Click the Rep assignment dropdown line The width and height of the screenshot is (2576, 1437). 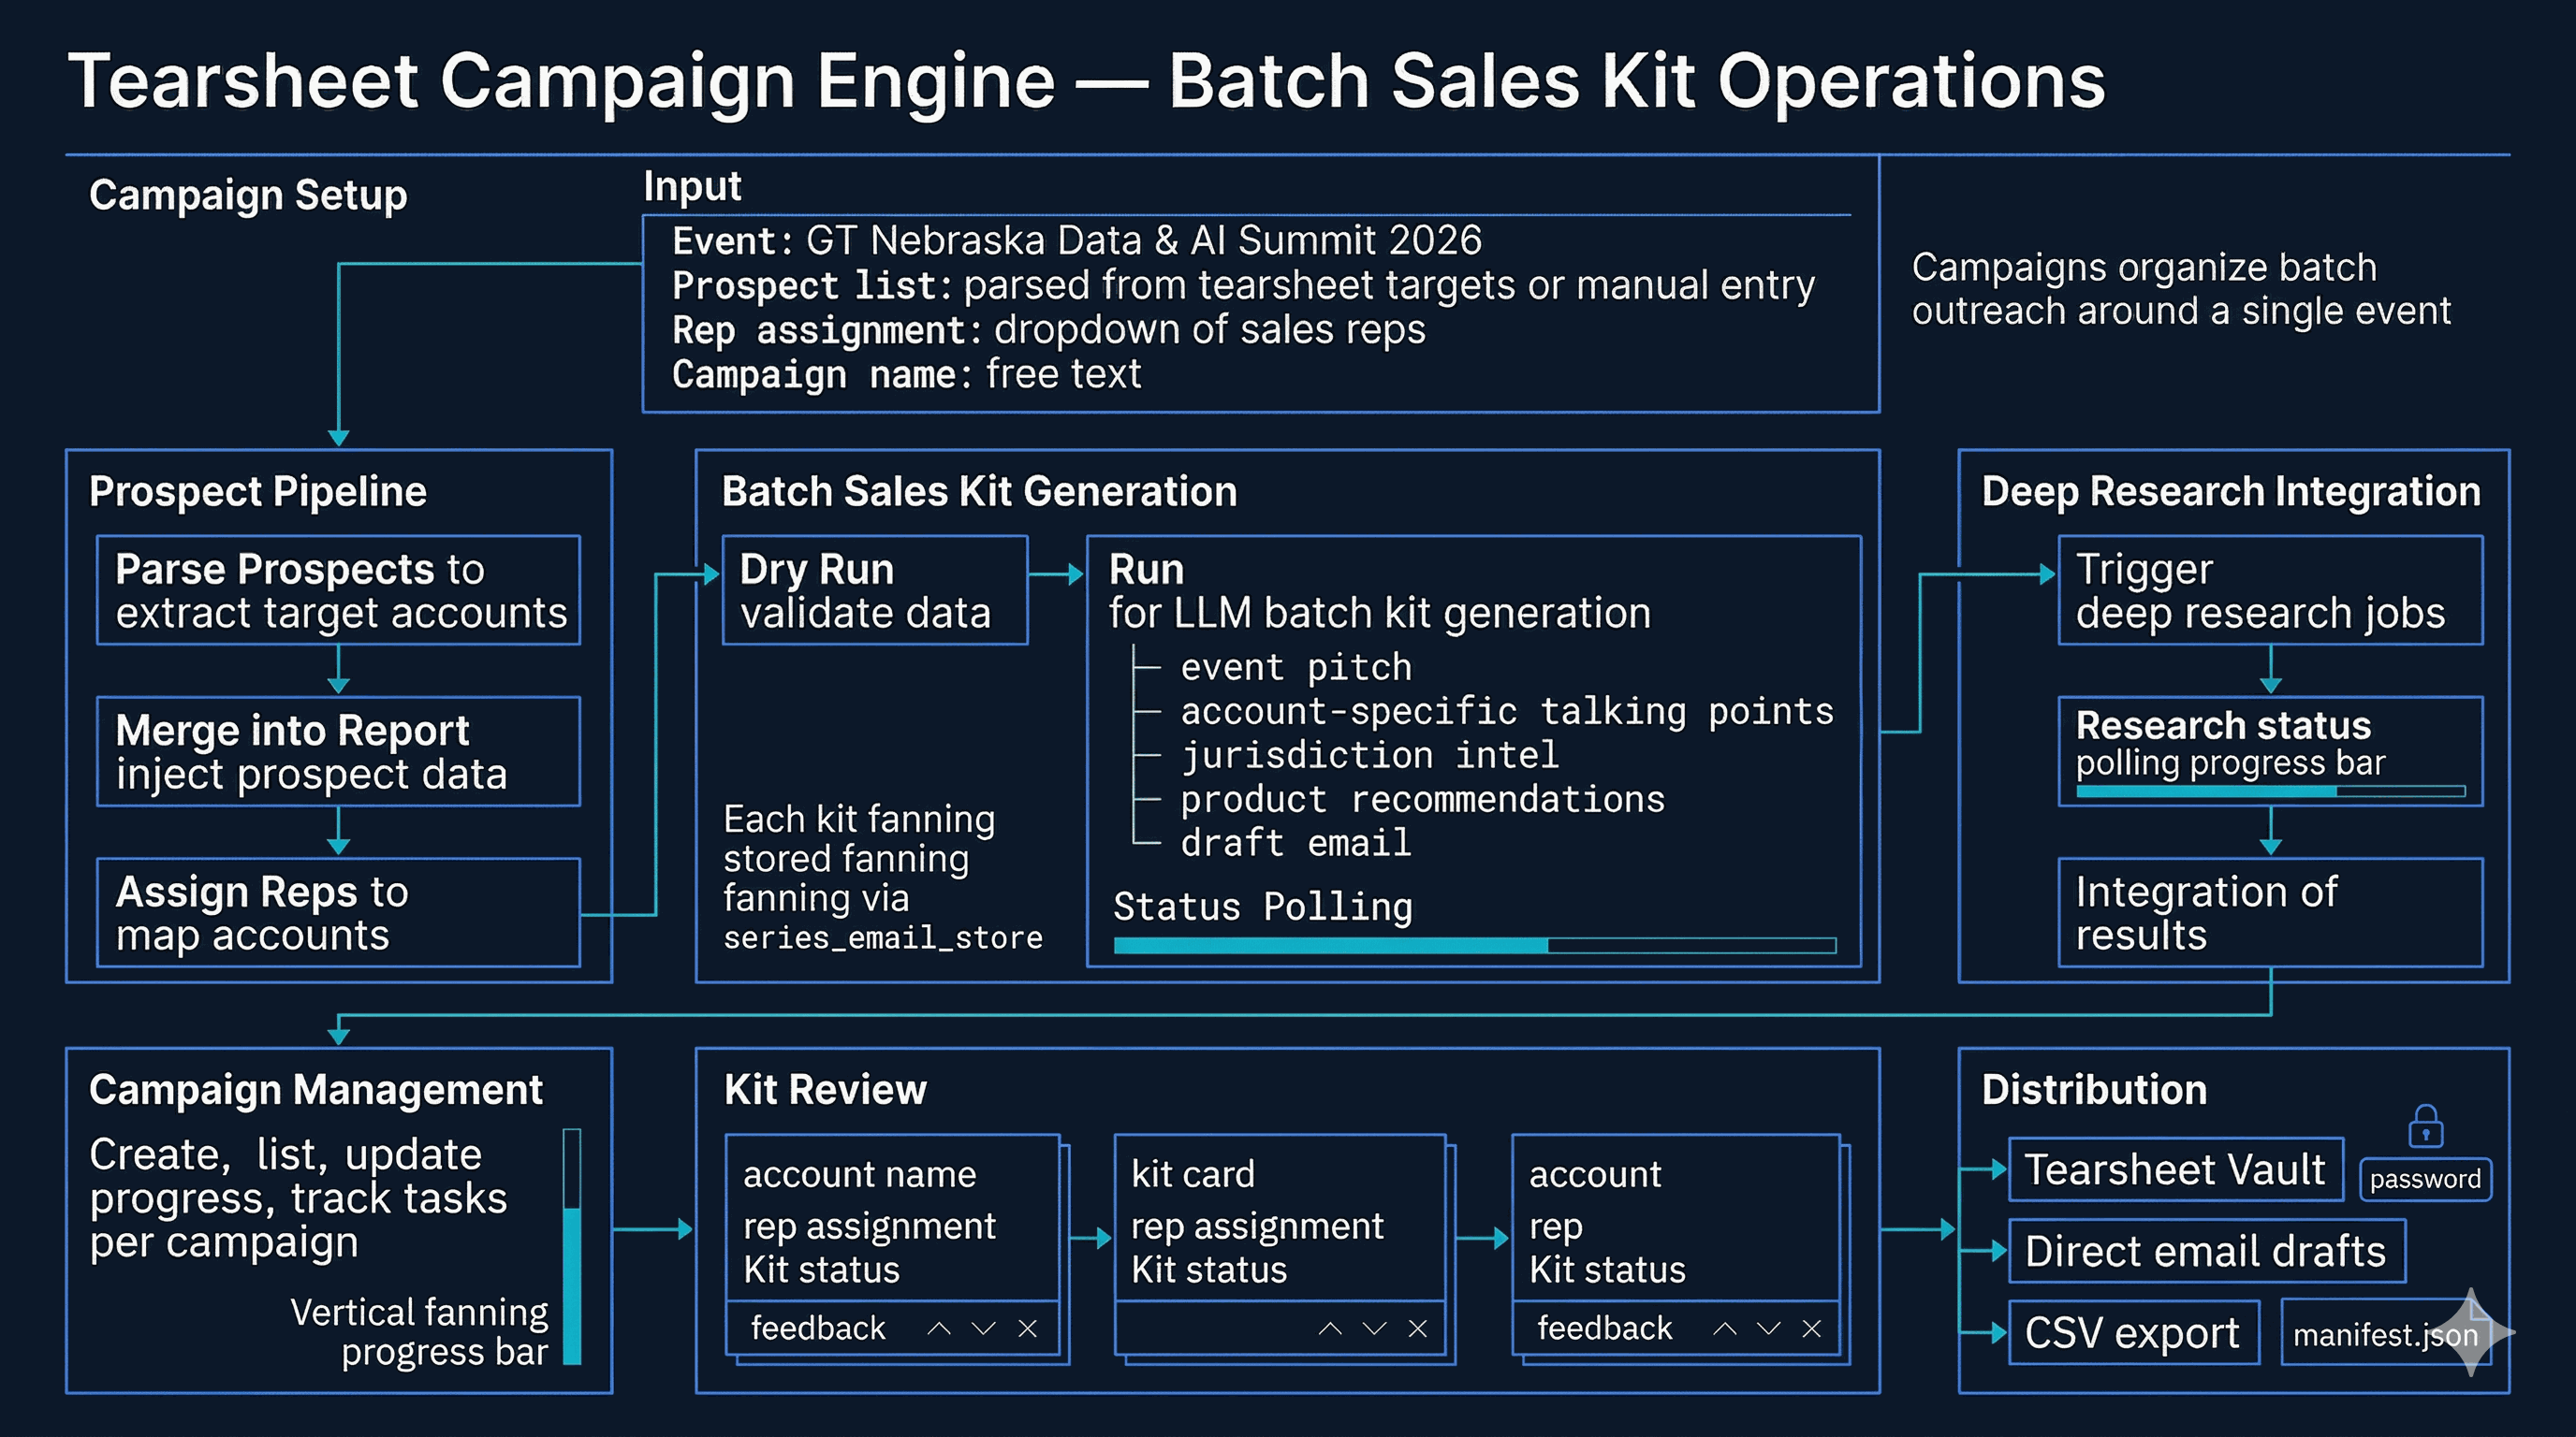point(1049,329)
